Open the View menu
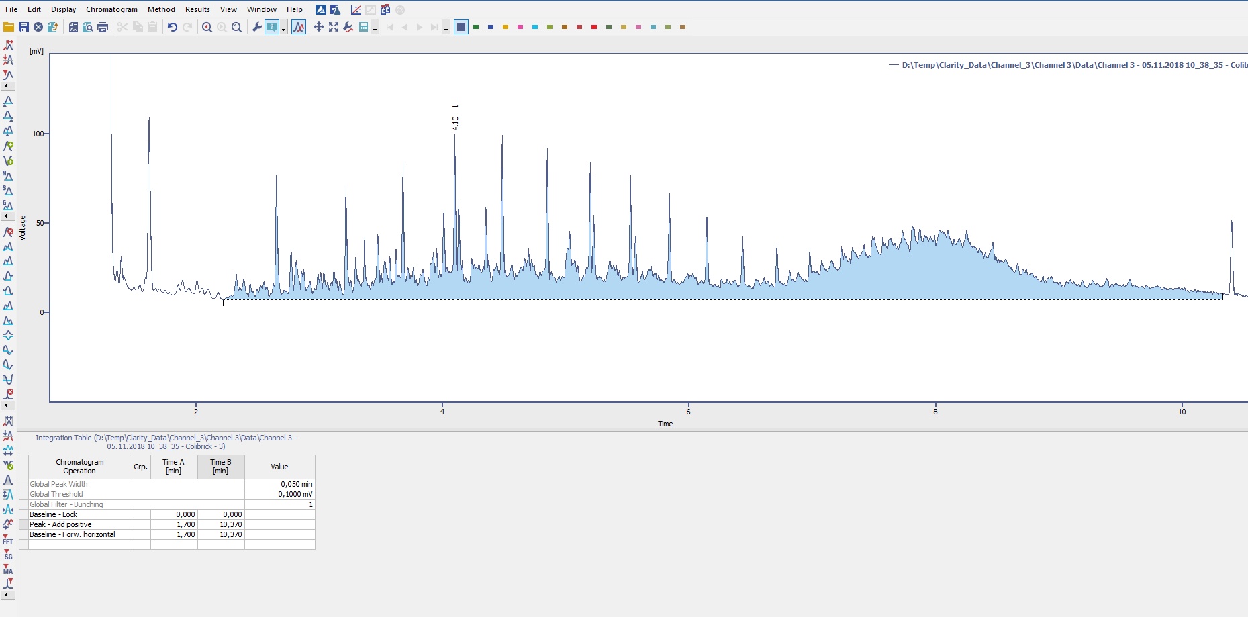The width and height of the screenshot is (1248, 617). point(228,9)
